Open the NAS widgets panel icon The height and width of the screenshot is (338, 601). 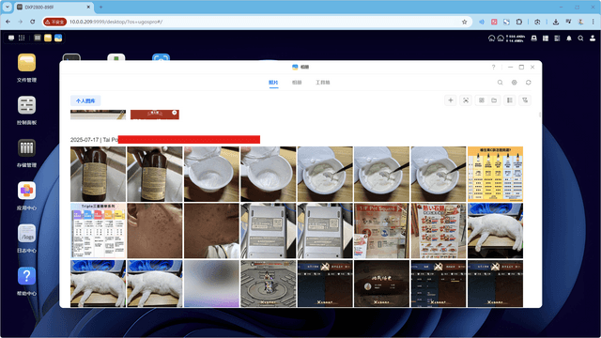[546, 38]
